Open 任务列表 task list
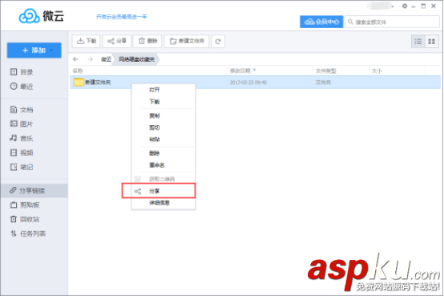The height and width of the screenshot is (296, 444). tap(28, 233)
